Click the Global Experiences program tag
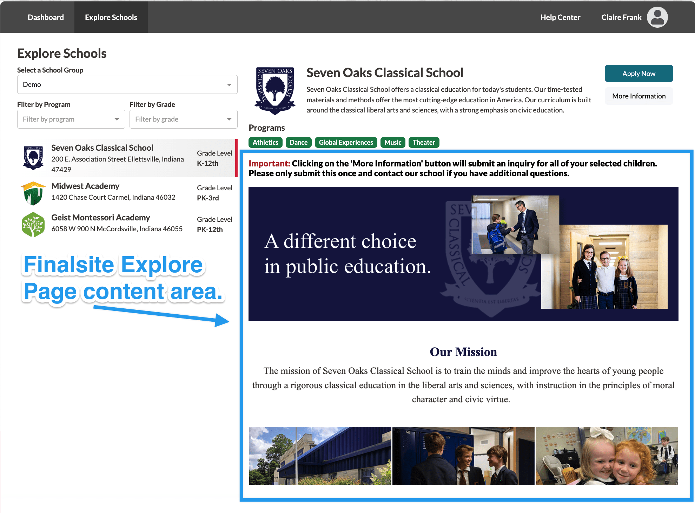Image resolution: width=695 pixels, height=513 pixels. (x=346, y=142)
